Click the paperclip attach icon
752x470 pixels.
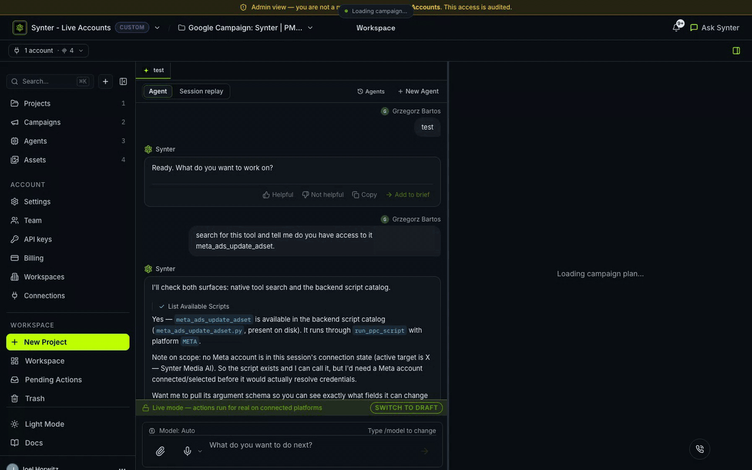(x=160, y=451)
